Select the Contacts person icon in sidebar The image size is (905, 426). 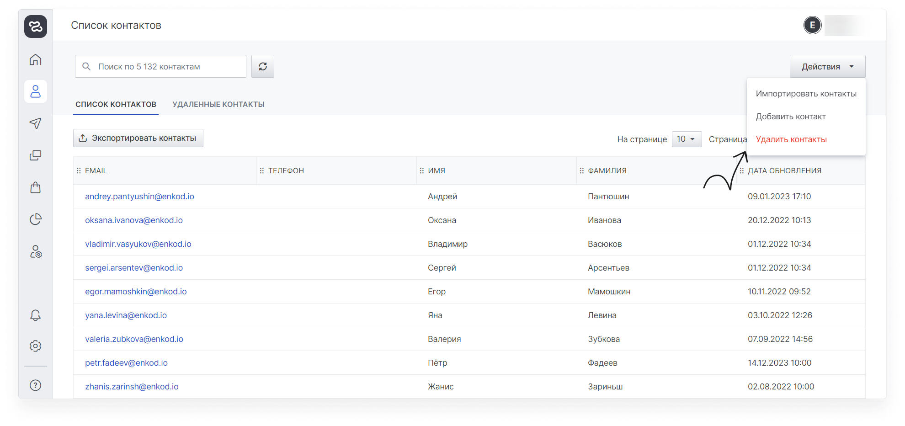tap(36, 91)
